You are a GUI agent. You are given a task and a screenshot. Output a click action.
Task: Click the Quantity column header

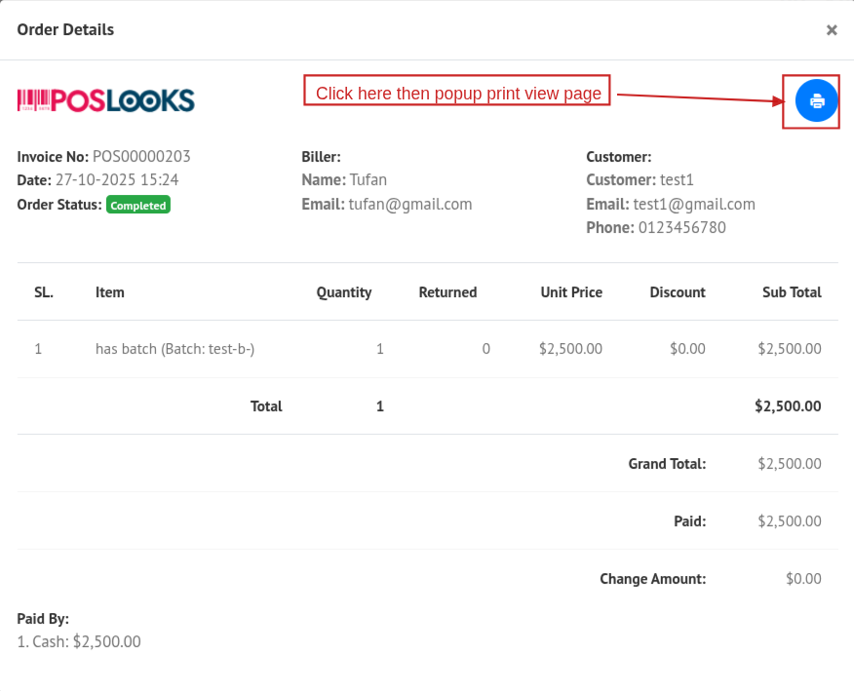pos(343,292)
